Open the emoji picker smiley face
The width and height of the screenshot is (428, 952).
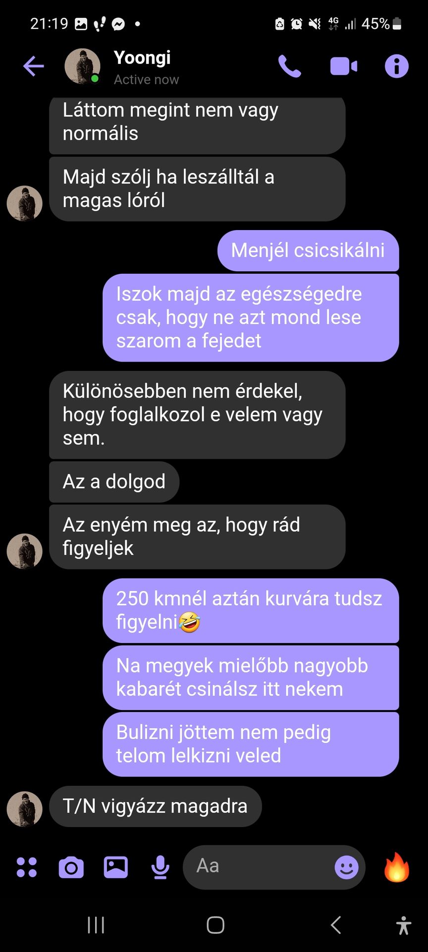click(346, 867)
